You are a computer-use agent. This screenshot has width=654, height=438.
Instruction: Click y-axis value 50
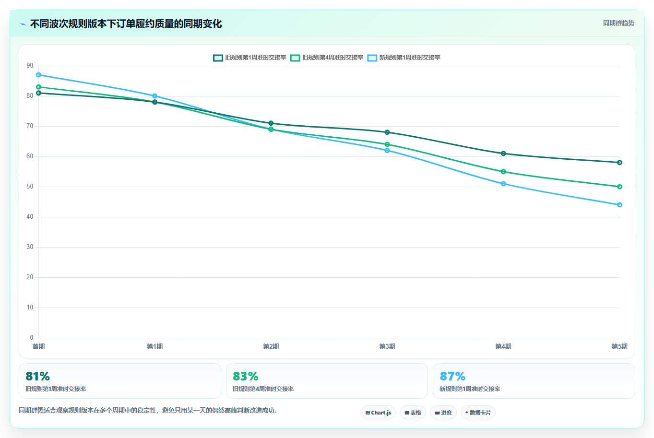point(30,187)
